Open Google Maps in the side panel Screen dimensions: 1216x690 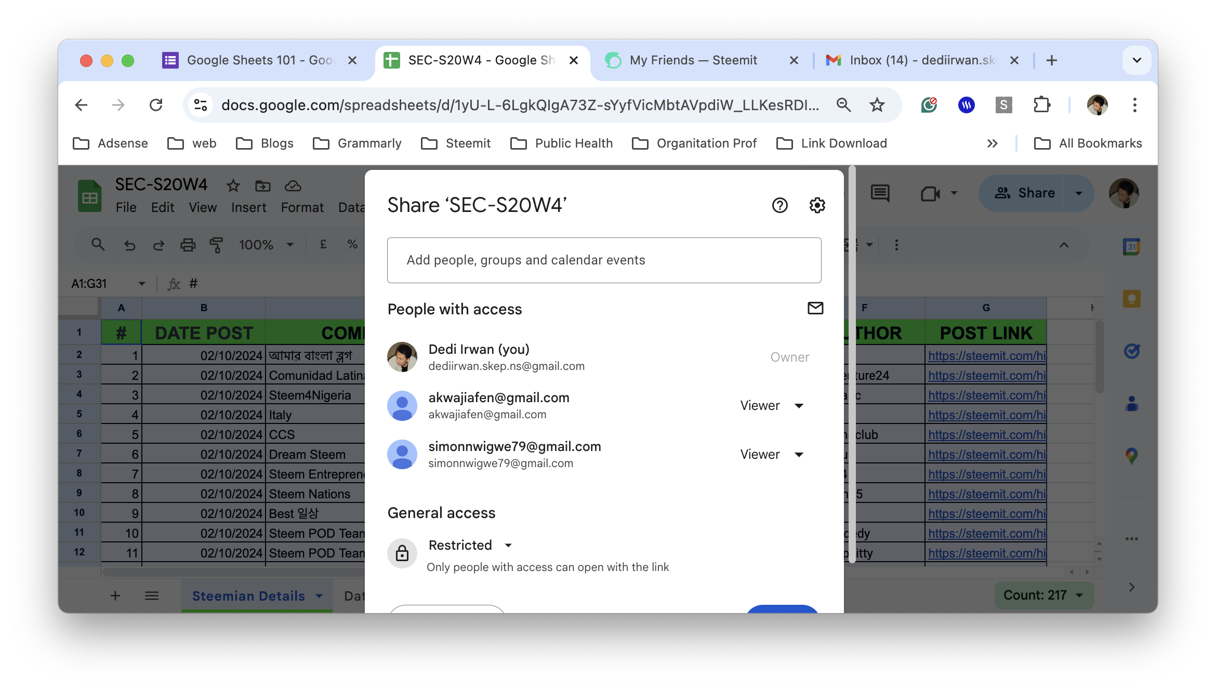coord(1131,456)
